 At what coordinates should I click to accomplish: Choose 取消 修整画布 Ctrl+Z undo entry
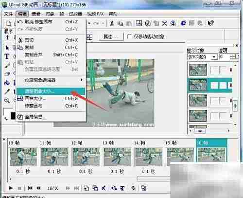(x=51, y=22)
